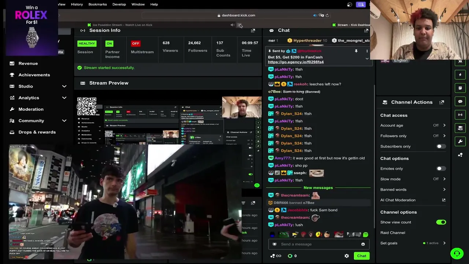Turn off Show view count
Image resolution: width=469 pixels, height=264 pixels.
[x=441, y=222]
